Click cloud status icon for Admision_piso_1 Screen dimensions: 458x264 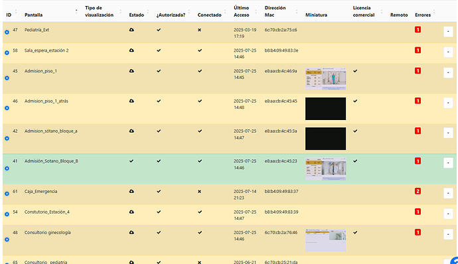coord(131,71)
